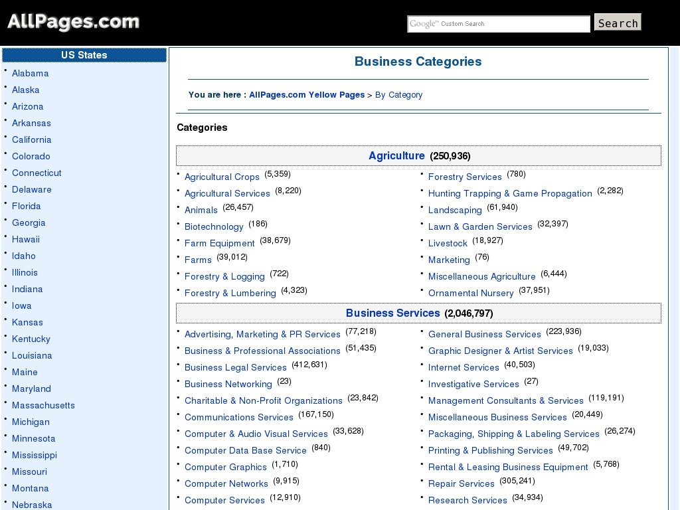The height and width of the screenshot is (510, 680).
Task: Open Packaging, Shipping & Labeling Services
Action: (513, 434)
